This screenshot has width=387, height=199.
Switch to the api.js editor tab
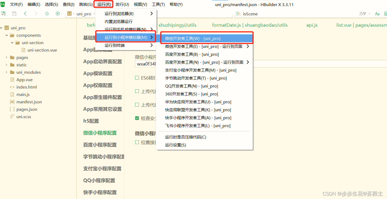pyautogui.click(x=312, y=25)
